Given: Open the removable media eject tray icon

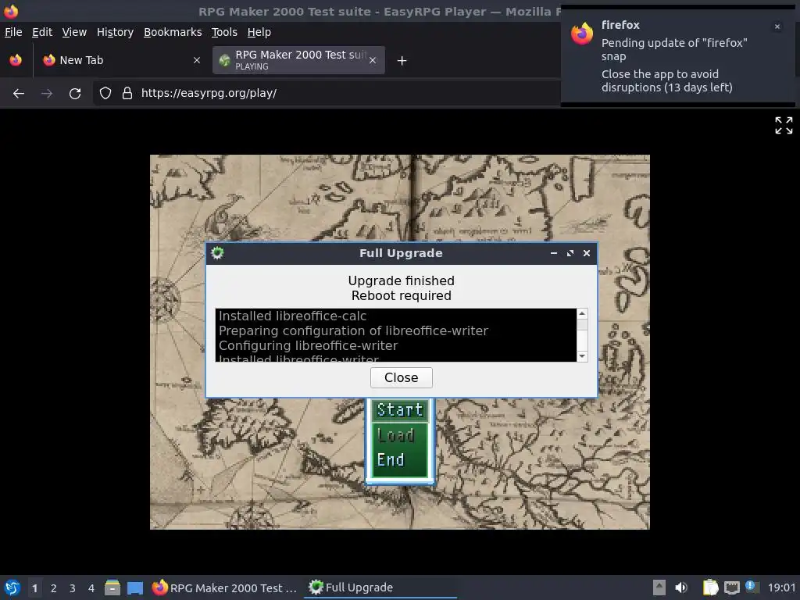Looking at the screenshot, I should [x=659, y=587].
